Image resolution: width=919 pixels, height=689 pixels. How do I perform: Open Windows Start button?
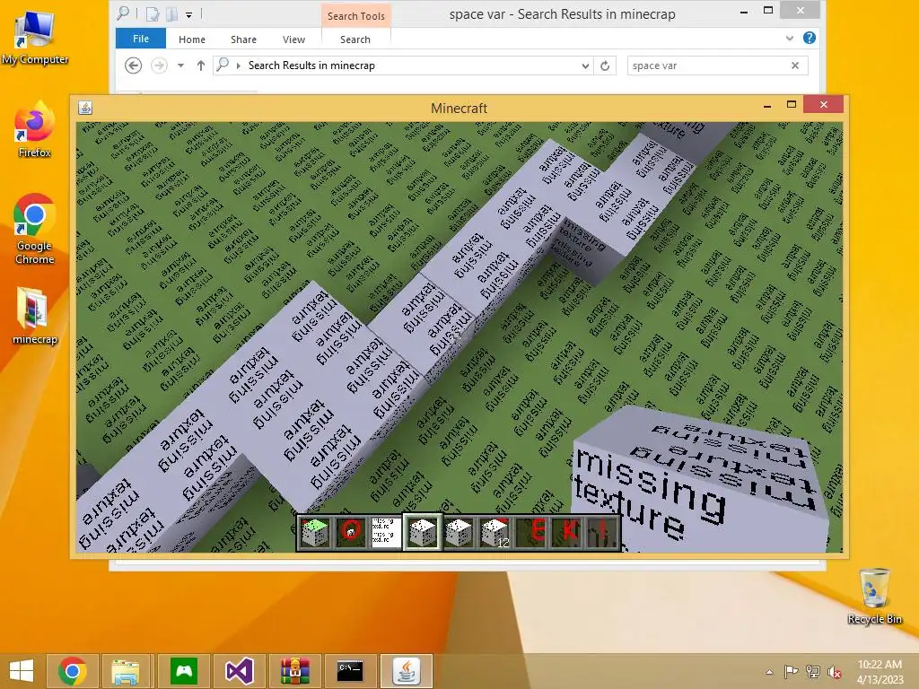coord(22,671)
